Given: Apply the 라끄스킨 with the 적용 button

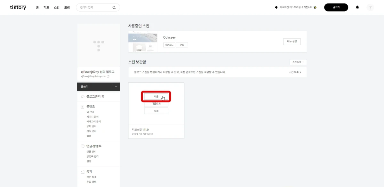Looking at the screenshot, I should (x=156, y=96).
